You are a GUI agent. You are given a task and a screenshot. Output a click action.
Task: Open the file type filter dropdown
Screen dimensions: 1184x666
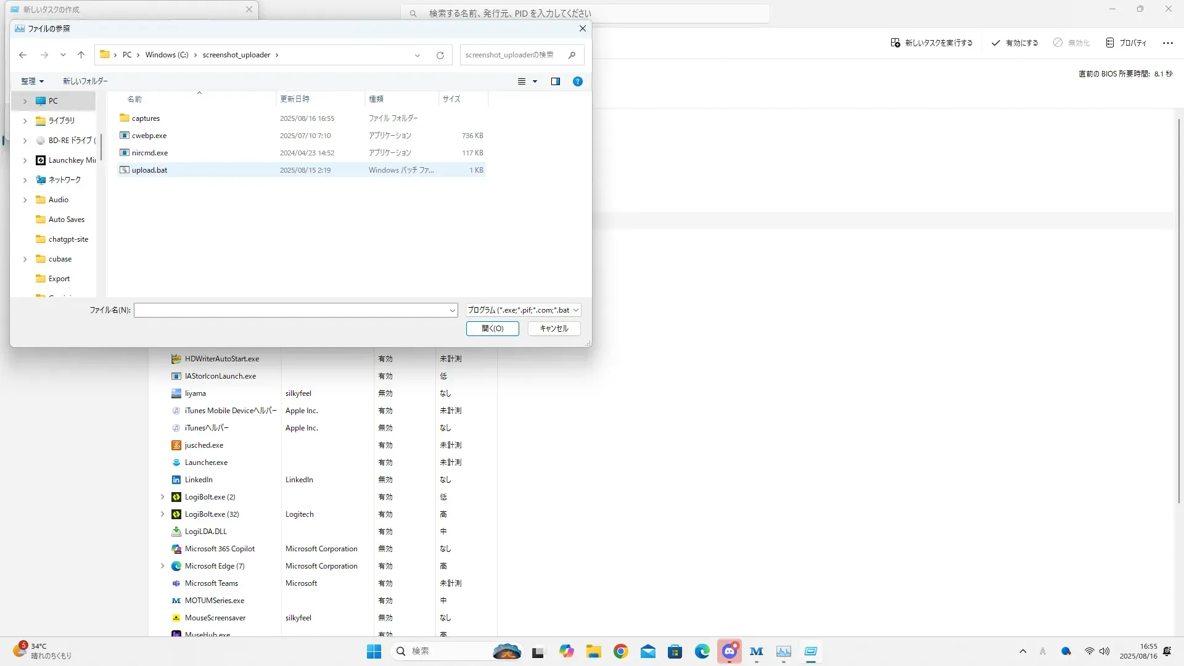[x=523, y=310]
